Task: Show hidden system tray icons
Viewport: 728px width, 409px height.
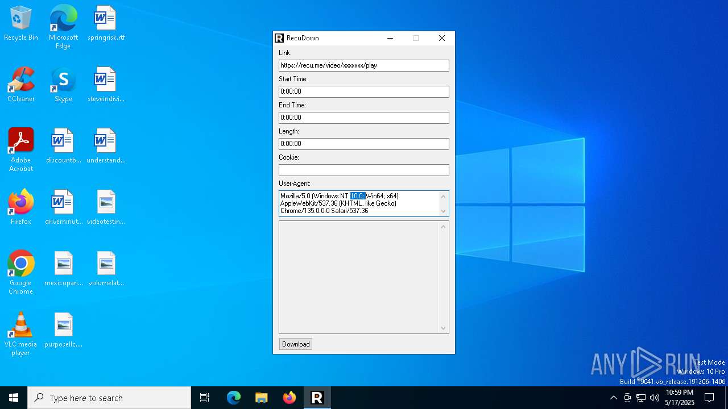Action: click(x=613, y=398)
